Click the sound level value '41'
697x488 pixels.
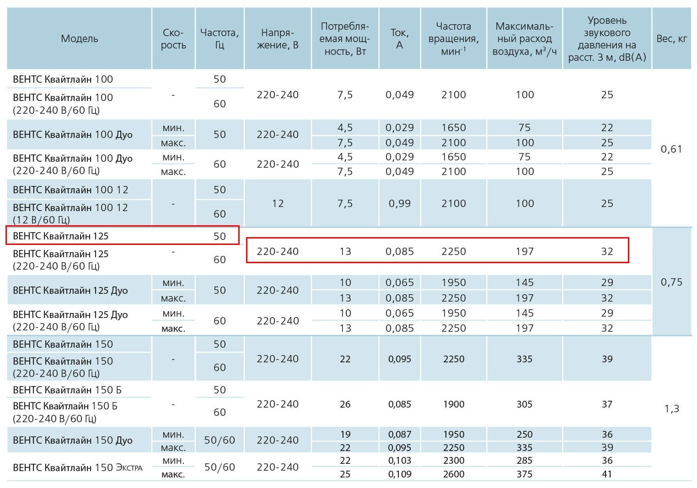(x=607, y=474)
